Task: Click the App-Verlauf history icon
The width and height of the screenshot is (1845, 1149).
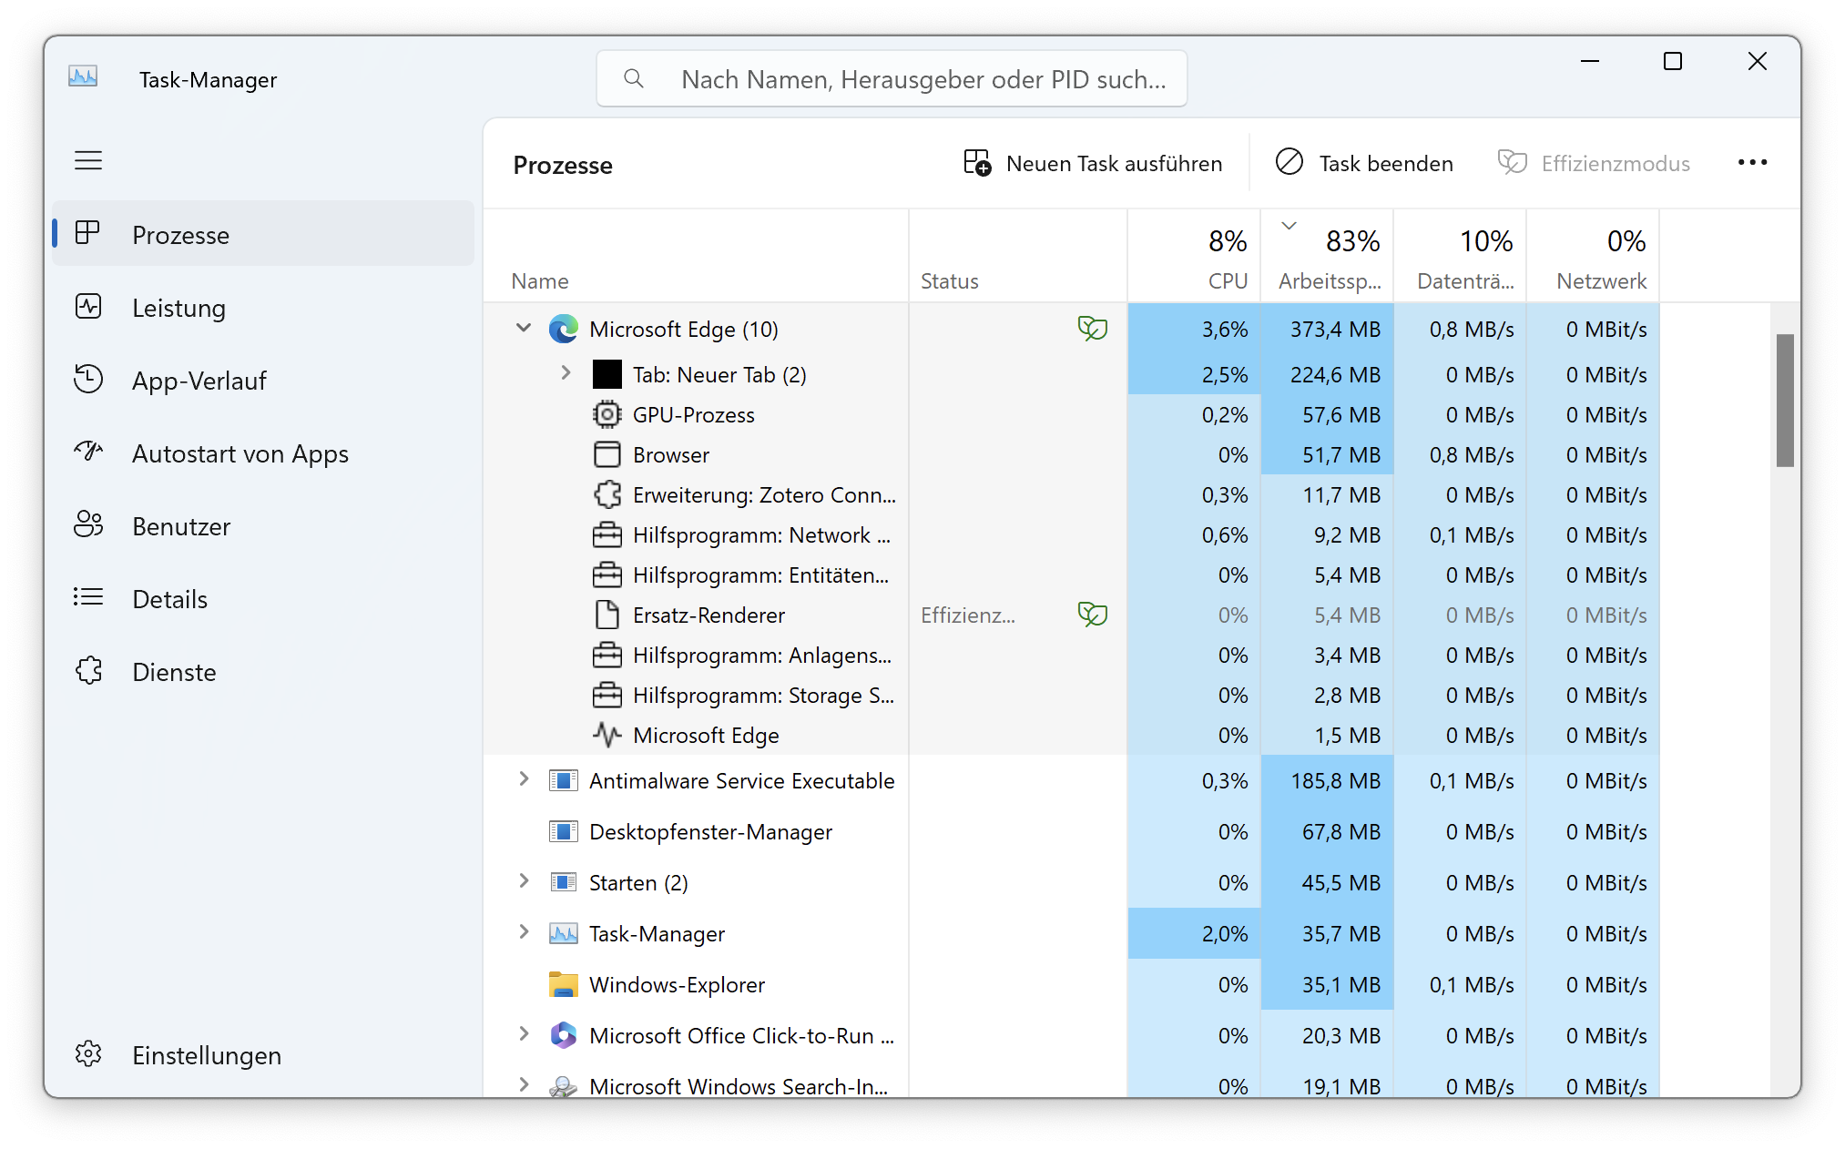Action: point(88,380)
